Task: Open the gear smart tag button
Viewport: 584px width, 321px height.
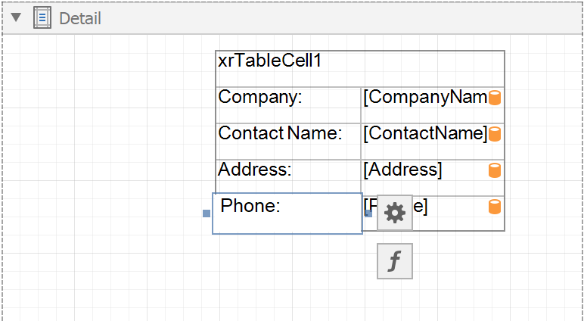Action: pos(395,213)
